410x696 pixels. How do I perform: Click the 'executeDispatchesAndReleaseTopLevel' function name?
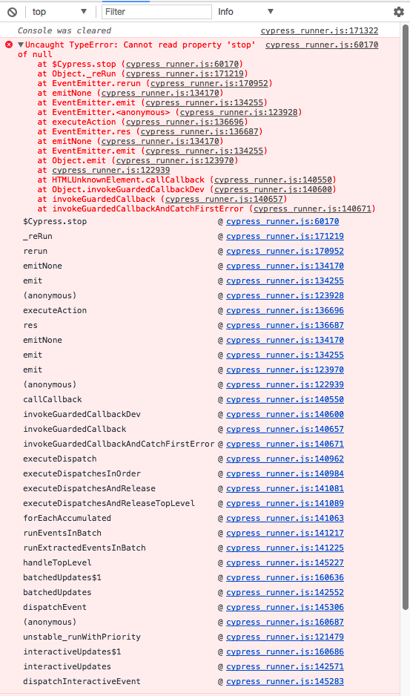pos(109,503)
